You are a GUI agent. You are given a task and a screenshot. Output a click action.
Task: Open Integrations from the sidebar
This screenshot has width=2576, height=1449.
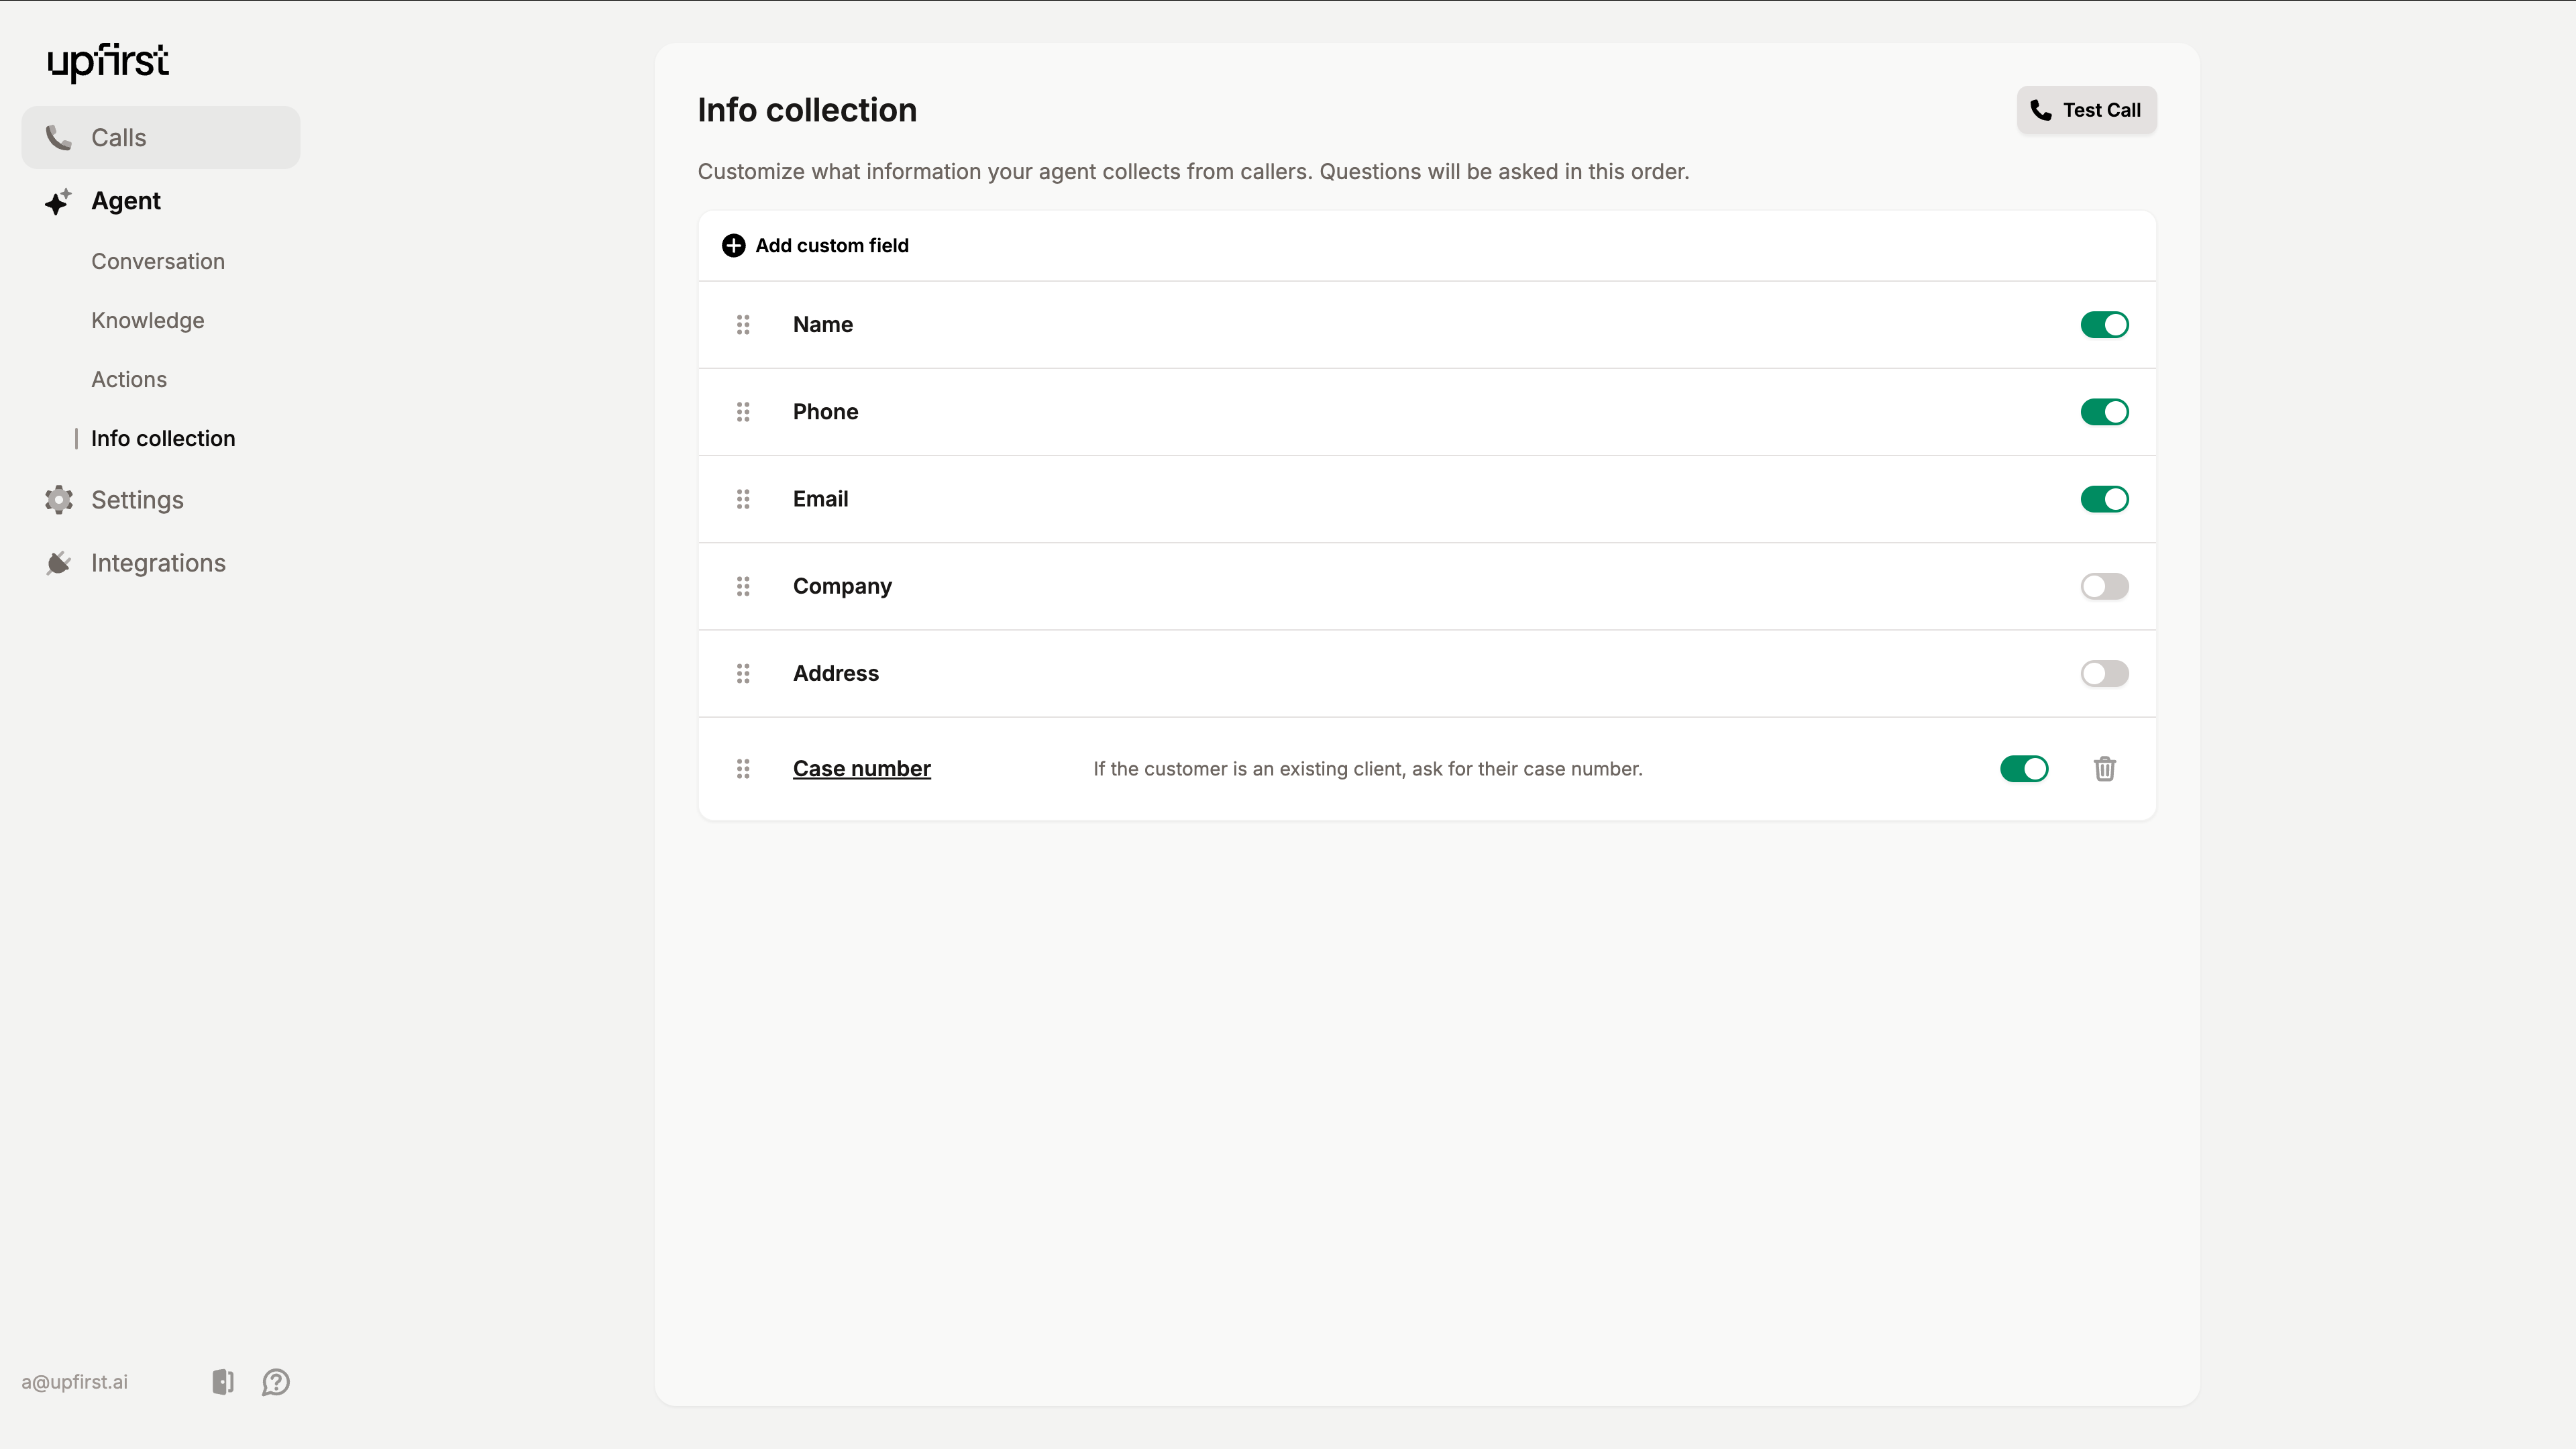tap(158, 563)
